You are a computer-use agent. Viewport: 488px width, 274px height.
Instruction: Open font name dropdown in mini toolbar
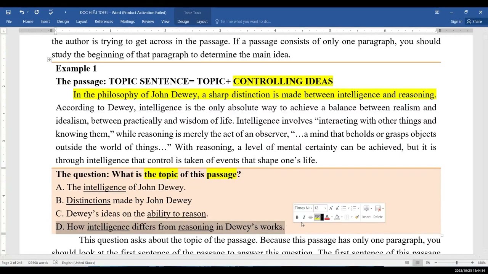(x=311, y=208)
